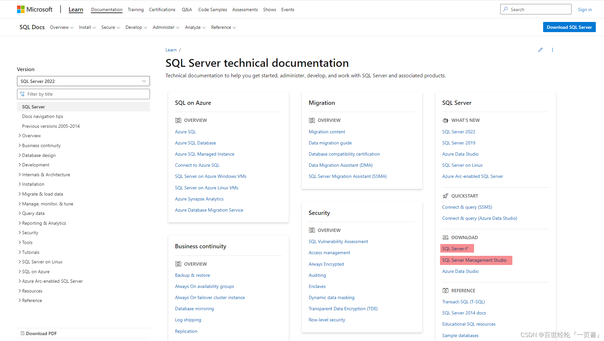The width and height of the screenshot is (604, 341).
Task: Select Docs navigation tips in sidebar
Action: point(43,116)
